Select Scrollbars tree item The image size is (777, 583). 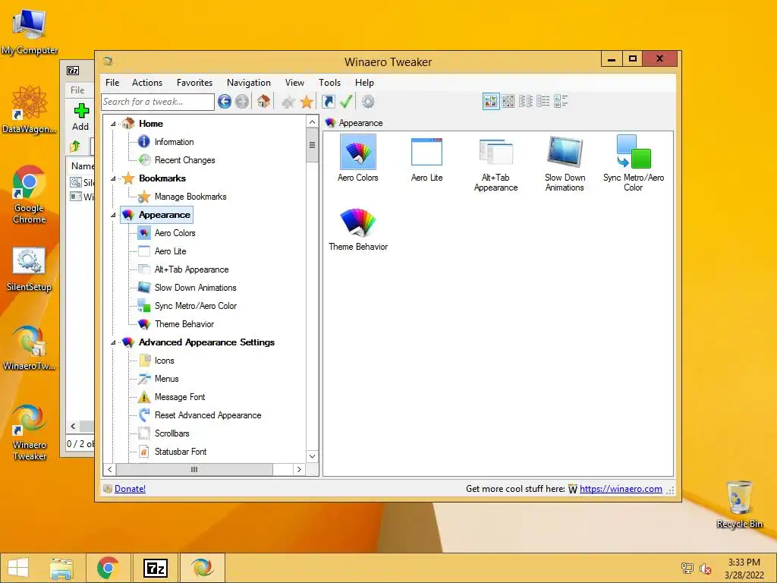(x=171, y=433)
